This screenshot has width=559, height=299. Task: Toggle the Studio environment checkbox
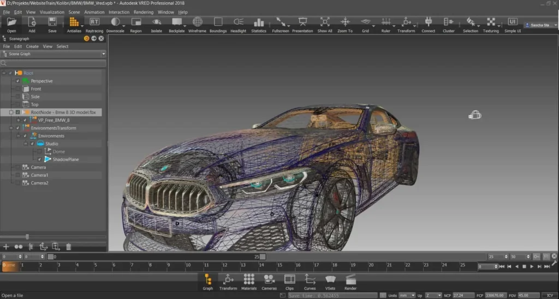[32, 143]
